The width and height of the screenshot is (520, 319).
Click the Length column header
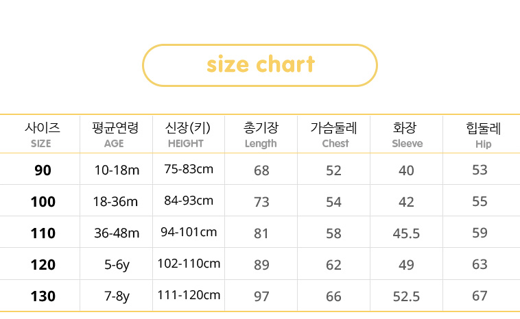(x=261, y=135)
